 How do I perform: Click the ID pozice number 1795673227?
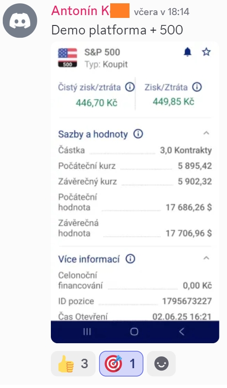[187, 301]
